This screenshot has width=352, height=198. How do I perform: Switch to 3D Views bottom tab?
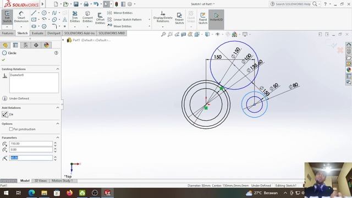point(40,181)
